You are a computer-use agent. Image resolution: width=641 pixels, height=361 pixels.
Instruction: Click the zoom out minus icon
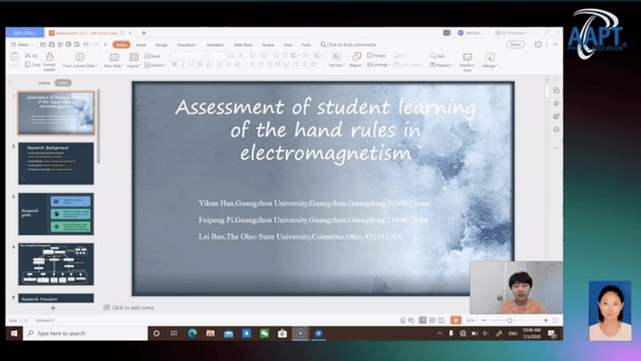point(484,320)
